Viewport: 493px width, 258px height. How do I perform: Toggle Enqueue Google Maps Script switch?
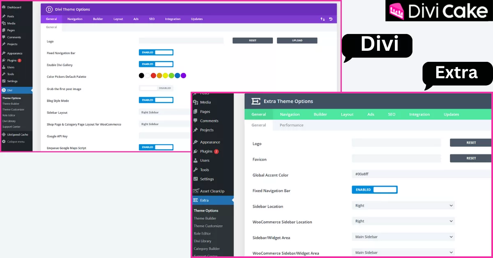point(156,147)
